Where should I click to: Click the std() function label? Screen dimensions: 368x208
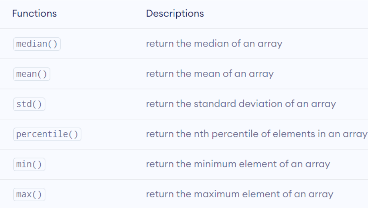tap(29, 104)
